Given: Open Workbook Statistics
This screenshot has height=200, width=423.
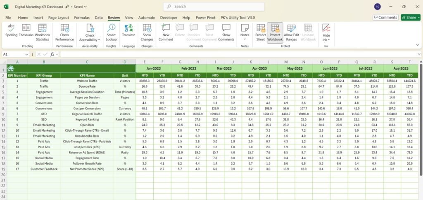Looking at the screenshot, I should pyautogui.click(x=43, y=32).
